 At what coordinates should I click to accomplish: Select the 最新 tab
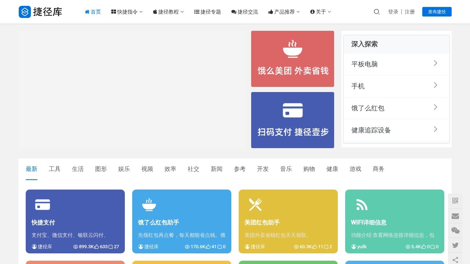point(32,169)
